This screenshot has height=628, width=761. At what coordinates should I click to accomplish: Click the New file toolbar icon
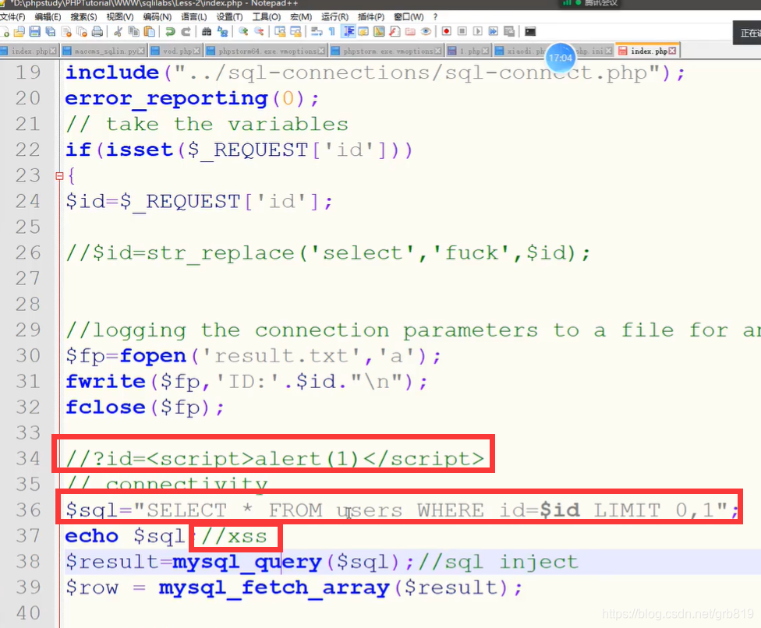(5, 32)
